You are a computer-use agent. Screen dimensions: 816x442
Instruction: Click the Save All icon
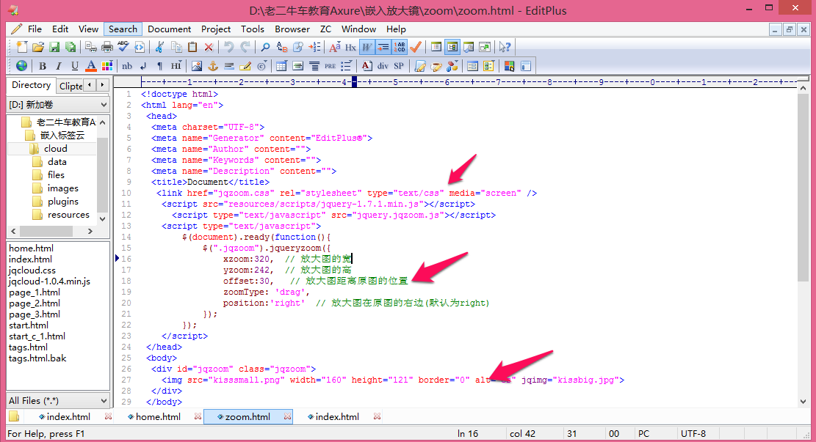pyautogui.click(x=71, y=47)
